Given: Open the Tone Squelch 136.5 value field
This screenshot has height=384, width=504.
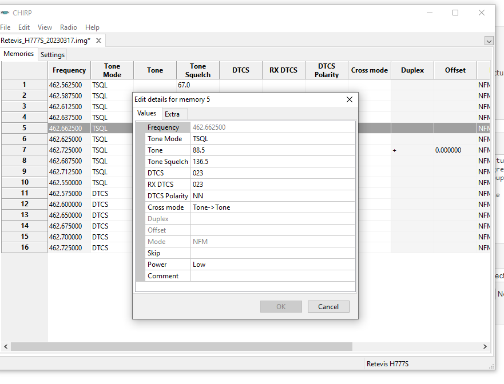Looking at the screenshot, I should pyautogui.click(x=272, y=162).
